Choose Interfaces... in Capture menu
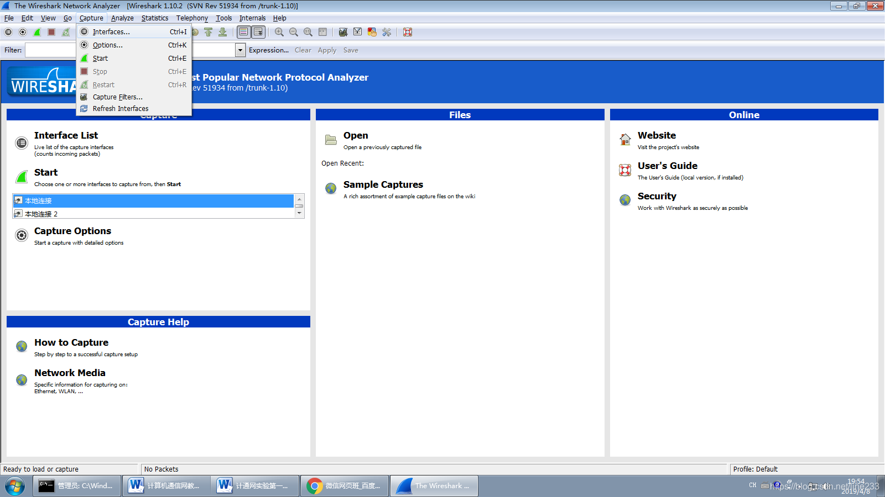This screenshot has height=497, width=885. point(134,32)
